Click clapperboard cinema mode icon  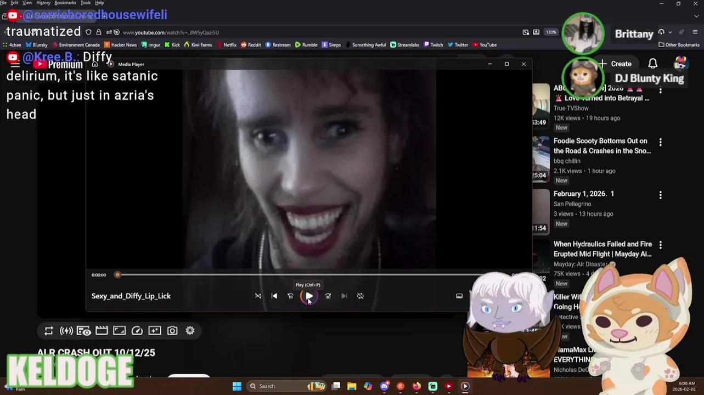(x=102, y=330)
